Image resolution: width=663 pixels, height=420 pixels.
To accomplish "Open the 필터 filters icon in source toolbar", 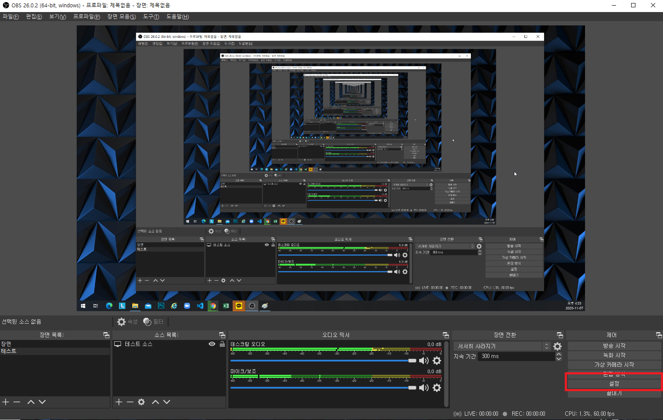I will (147, 322).
